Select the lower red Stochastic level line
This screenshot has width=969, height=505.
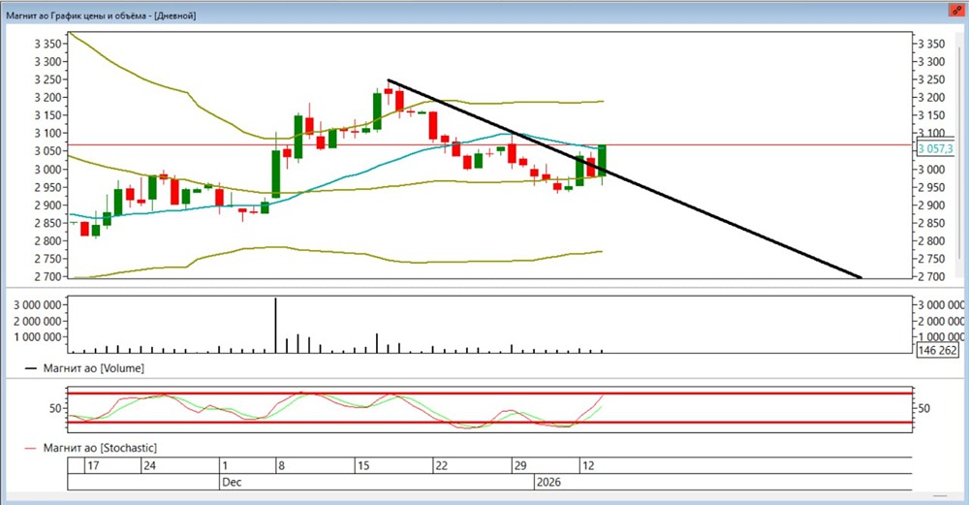click(489, 423)
